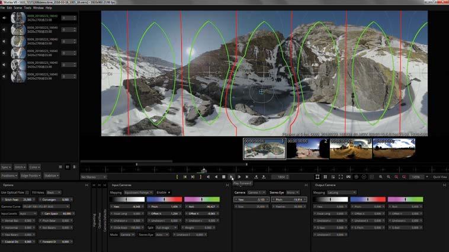
Task: Click the four-square grid view icon
Action: tap(325, 177)
